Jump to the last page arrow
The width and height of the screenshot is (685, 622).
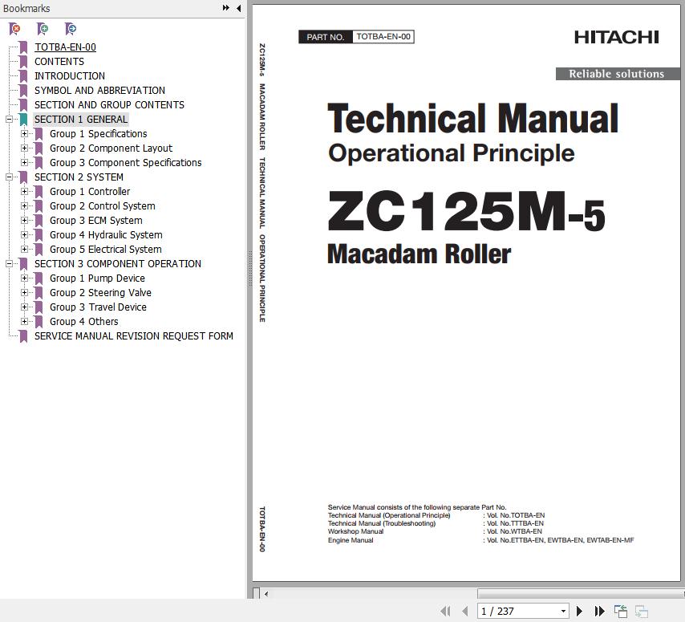pos(599,611)
